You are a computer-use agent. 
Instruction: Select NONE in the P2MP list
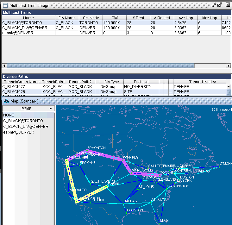[x=9, y=115]
